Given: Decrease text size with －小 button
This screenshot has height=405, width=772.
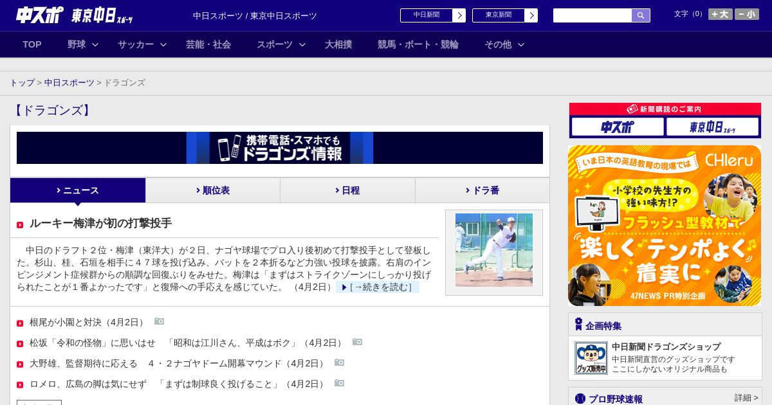Looking at the screenshot, I should pos(747,14).
